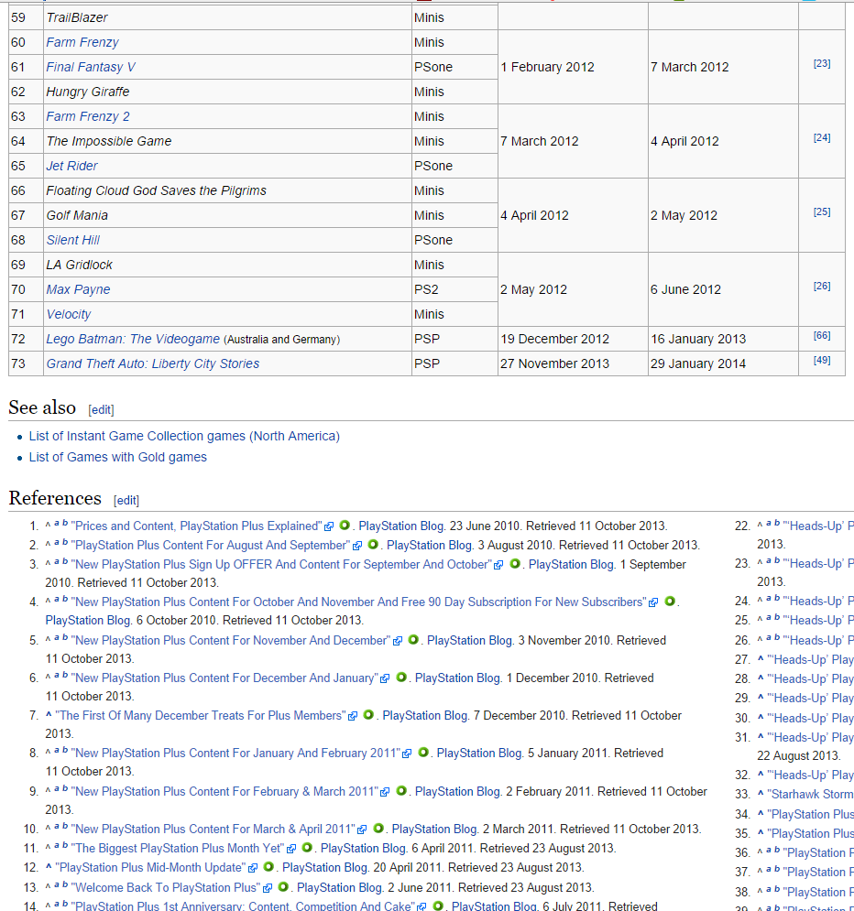Image resolution: width=854 pixels, height=911 pixels.
Task: Click external-link icon after "September And October" title
Action: click(498, 565)
